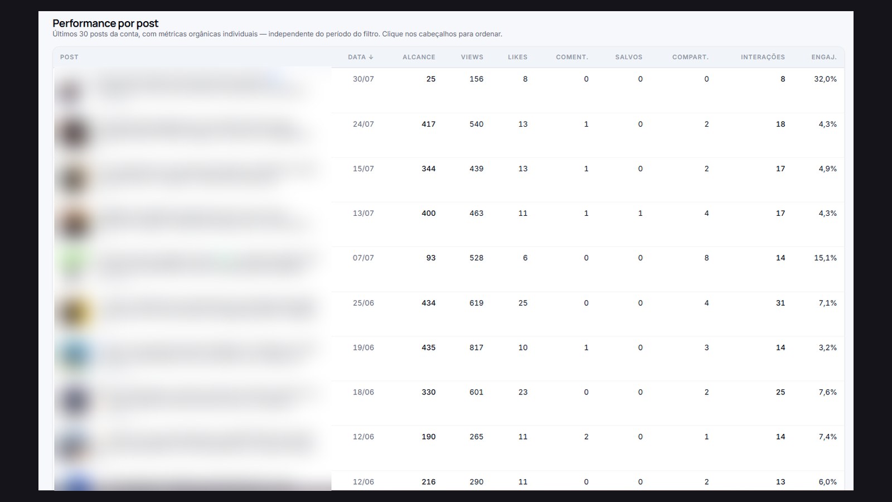Click engagement value 15,1%
The height and width of the screenshot is (502, 892).
[826, 258]
